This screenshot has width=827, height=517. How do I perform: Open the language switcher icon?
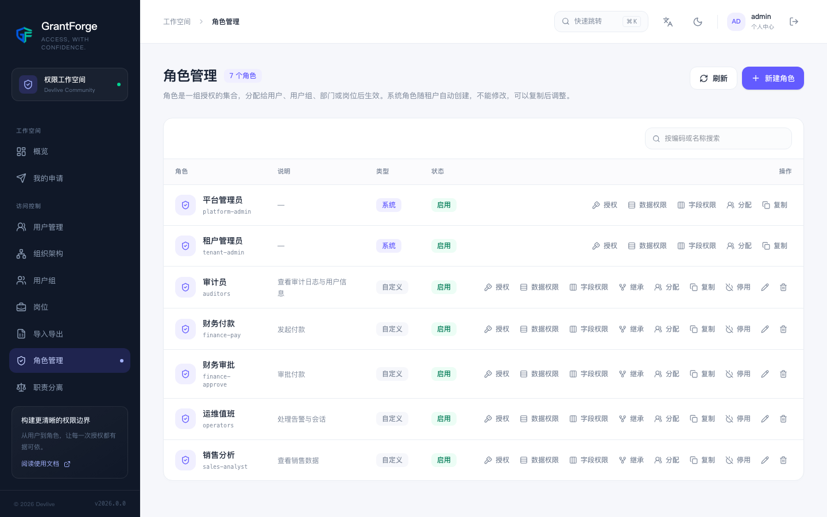668,22
